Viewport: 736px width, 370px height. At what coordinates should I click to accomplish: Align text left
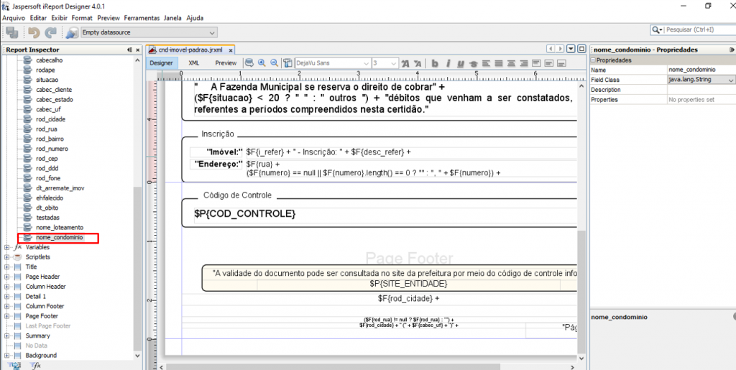487,63
